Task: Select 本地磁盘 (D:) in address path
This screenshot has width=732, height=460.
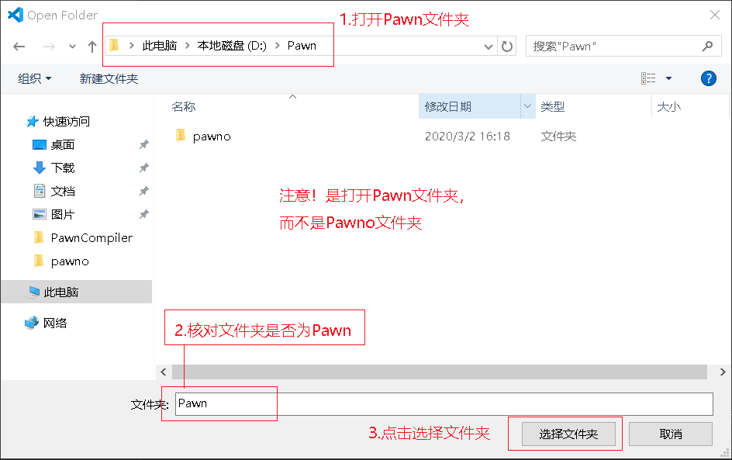Action: (x=232, y=45)
